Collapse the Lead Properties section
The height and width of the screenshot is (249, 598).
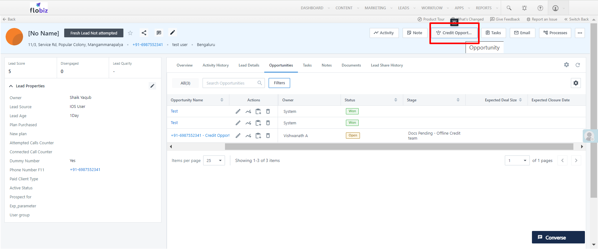(x=11, y=86)
